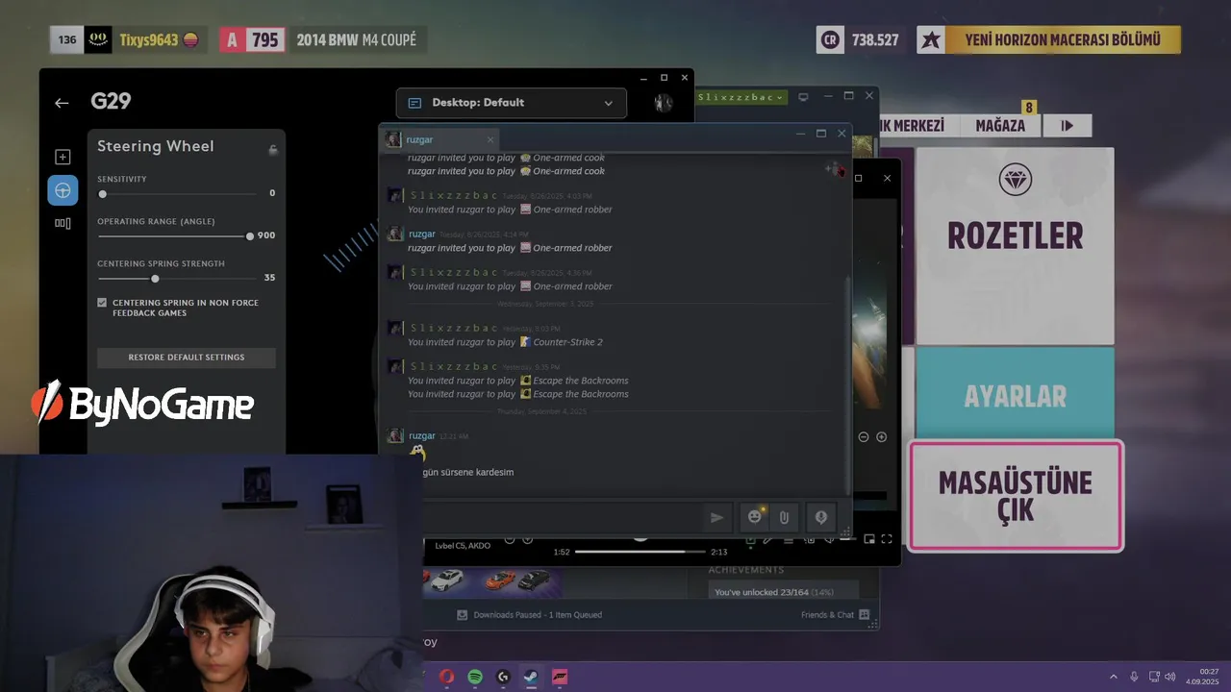The width and height of the screenshot is (1231, 692).
Task: Open the pedals settings icon in G HUB sidebar
Action: (63, 223)
